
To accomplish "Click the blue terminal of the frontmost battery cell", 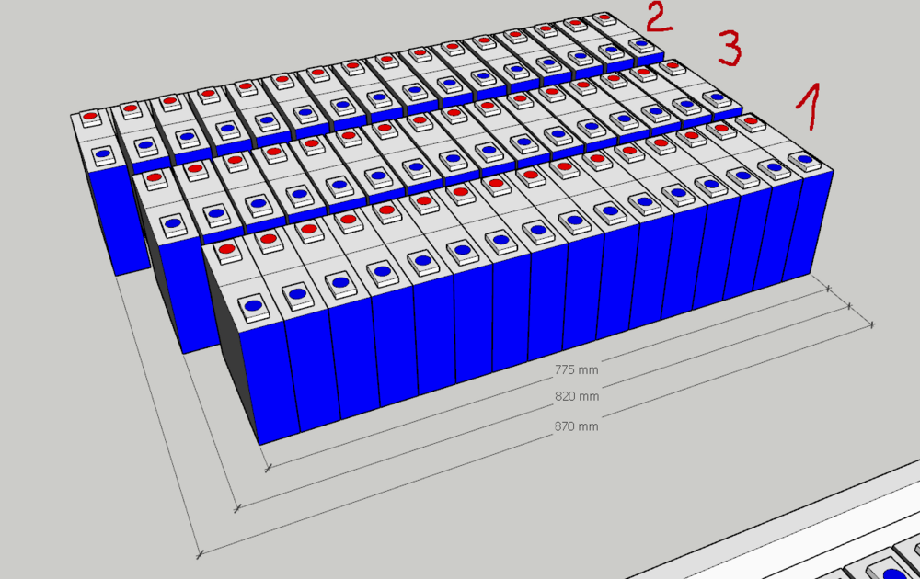I will pos(253,303).
